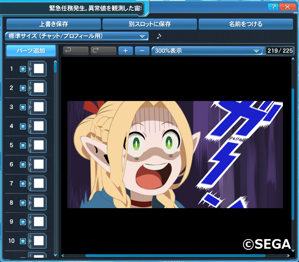
Task: Select layer 6 white square thumbnail
Action: point(39,164)
